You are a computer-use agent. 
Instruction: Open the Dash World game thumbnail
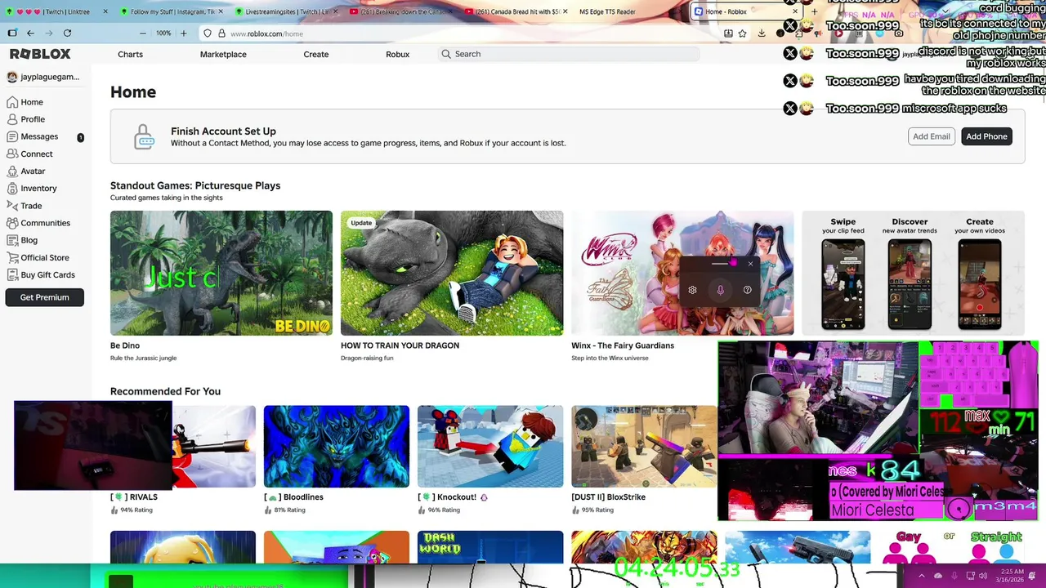490,547
